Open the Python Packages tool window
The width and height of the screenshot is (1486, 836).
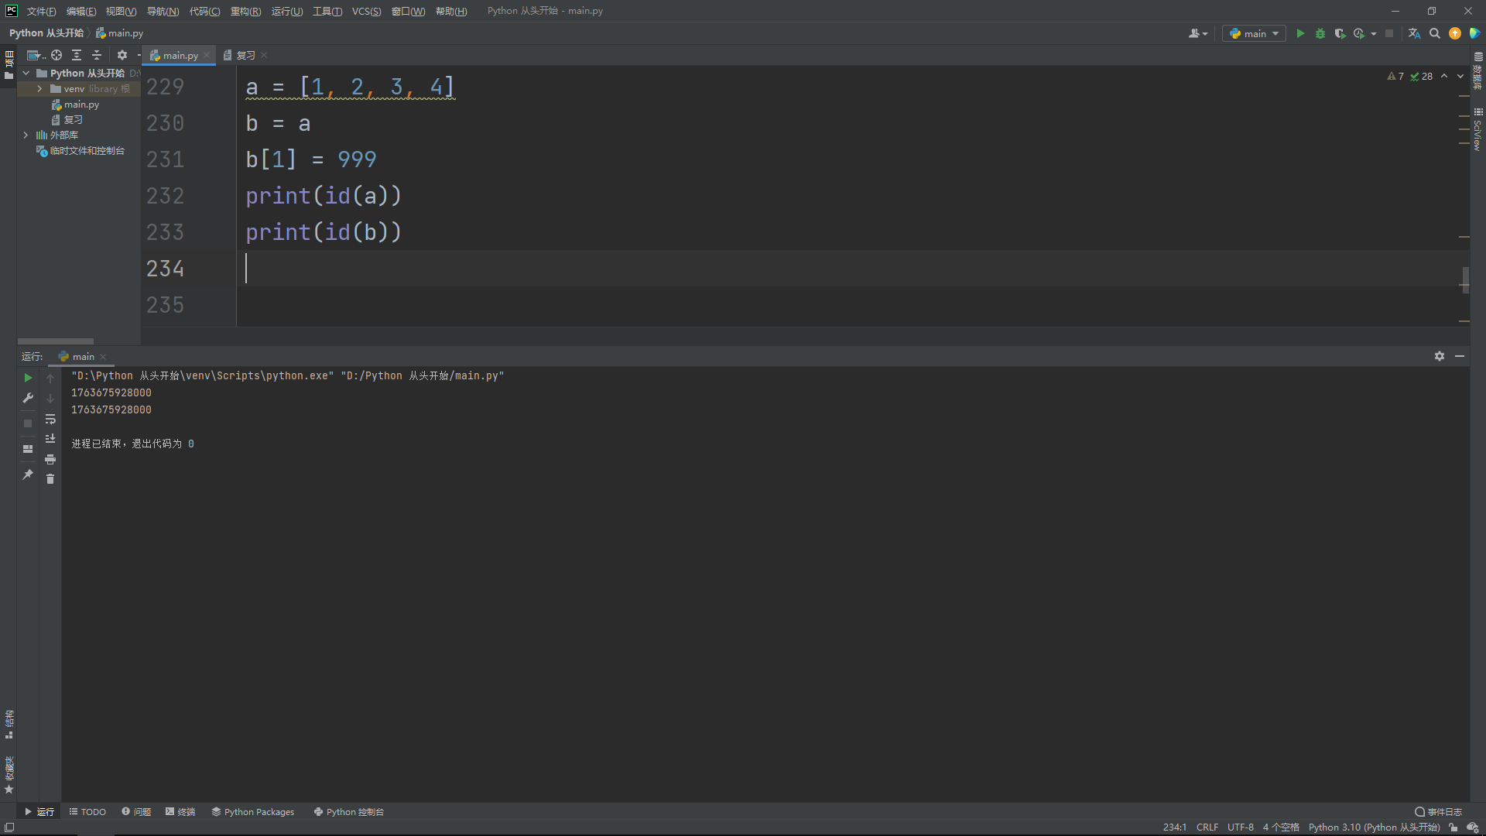click(252, 812)
